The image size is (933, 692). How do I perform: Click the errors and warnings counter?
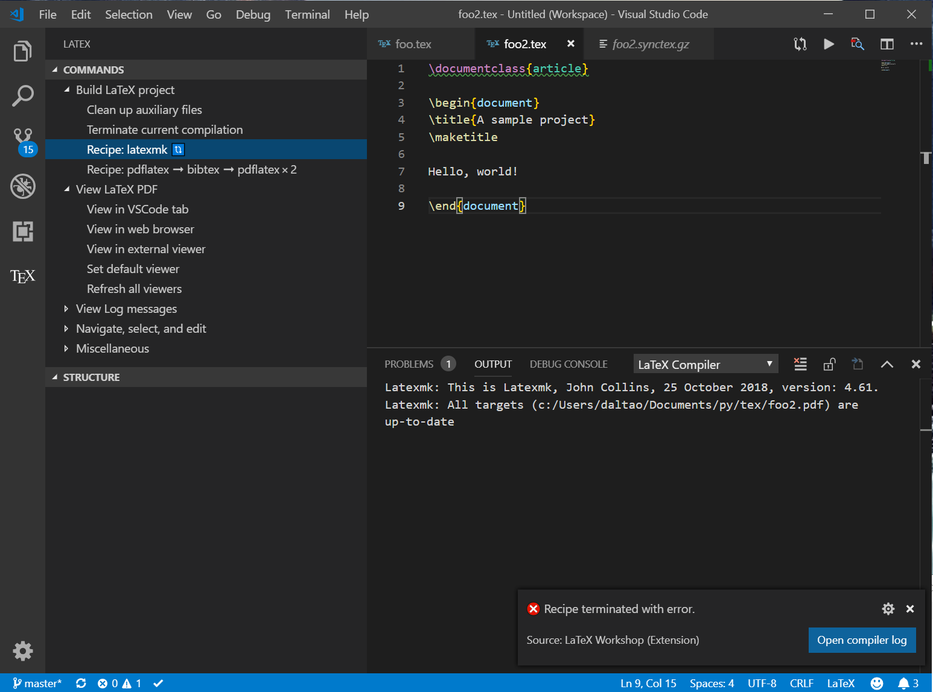[x=119, y=683]
